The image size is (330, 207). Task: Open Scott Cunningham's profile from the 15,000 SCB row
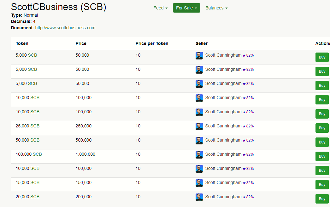tap(223, 182)
